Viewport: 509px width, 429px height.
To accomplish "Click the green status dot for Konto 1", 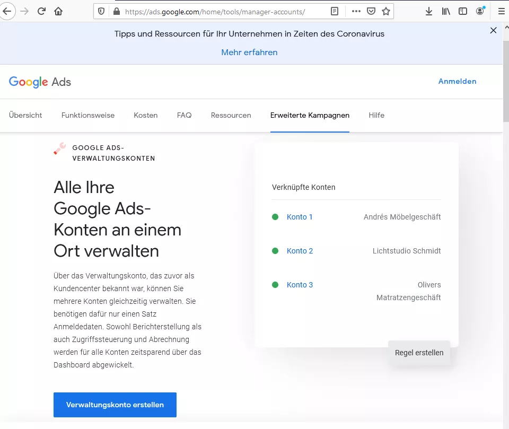I will pyautogui.click(x=275, y=217).
